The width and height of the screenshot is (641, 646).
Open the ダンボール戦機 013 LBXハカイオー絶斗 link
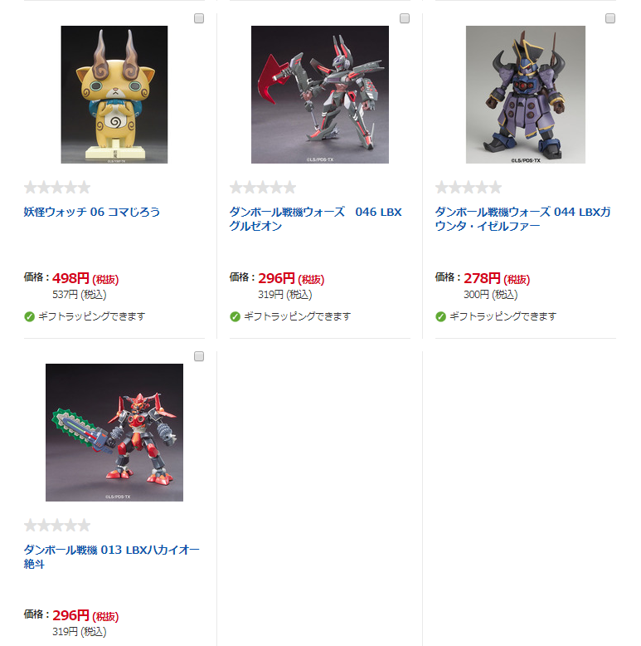point(111,556)
